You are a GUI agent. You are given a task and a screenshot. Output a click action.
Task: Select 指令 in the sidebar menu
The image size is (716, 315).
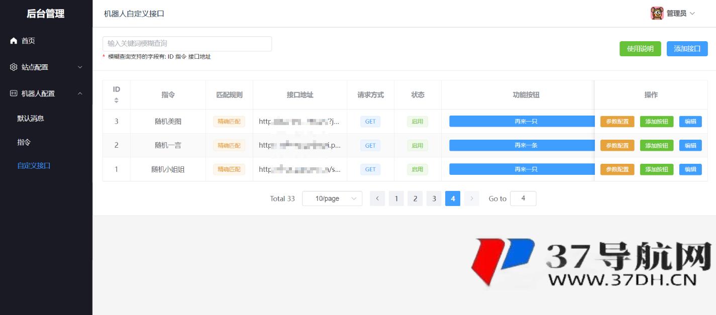24,142
